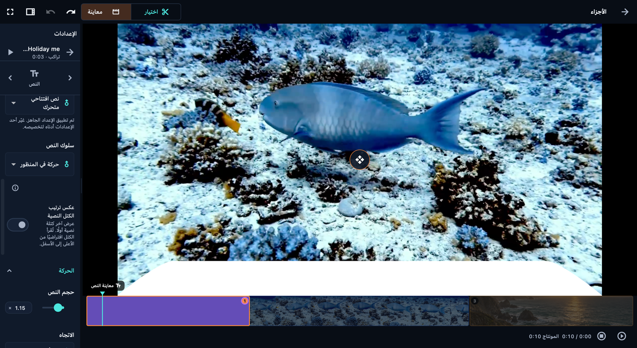Screen dimensions: 637x348
Task: Toggle عكس ترتيب الكتل النصية switch
Action: pos(18,225)
